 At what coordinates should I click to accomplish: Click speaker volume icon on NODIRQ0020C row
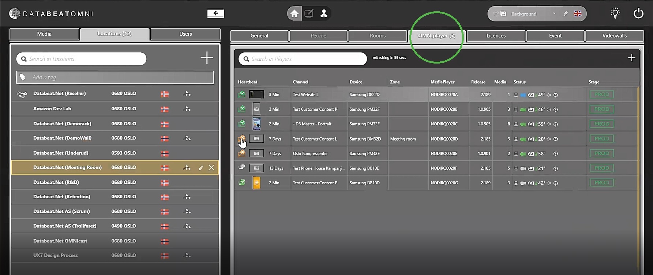549,124
